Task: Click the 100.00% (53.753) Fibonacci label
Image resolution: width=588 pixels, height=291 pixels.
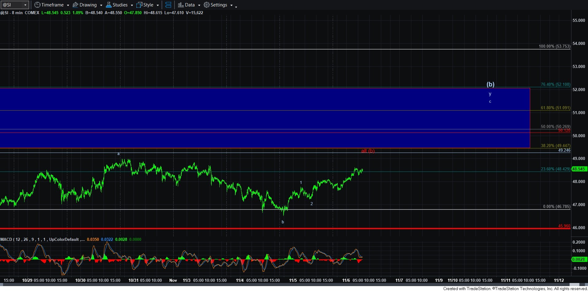Action: (554, 46)
